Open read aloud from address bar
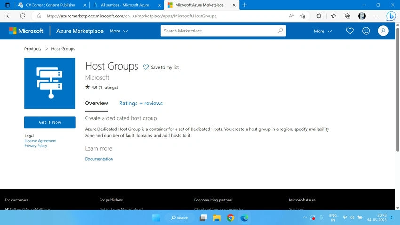 click(x=291, y=16)
